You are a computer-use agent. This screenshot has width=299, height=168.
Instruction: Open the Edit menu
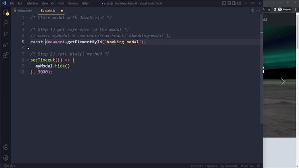tap(20, 3)
